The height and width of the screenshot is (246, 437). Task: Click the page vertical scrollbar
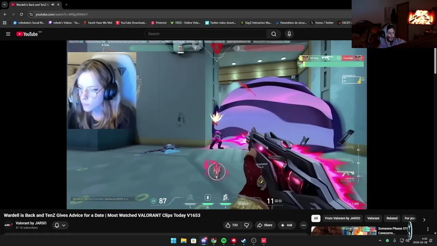tap(435, 61)
